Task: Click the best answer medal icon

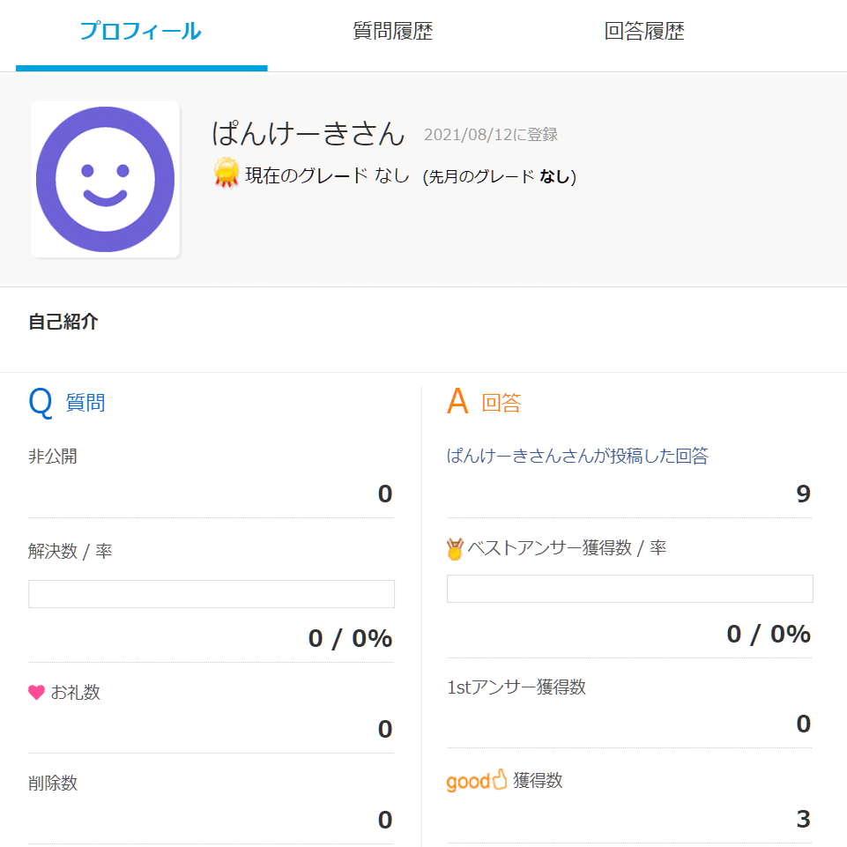Action: [x=455, y=550]
